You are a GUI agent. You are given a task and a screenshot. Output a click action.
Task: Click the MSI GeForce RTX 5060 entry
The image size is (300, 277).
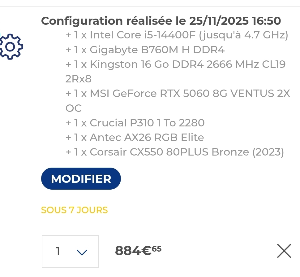178,94
